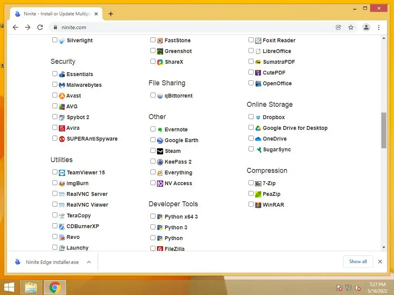394x295 pixels.
Task: Click the FastStone icon
Action: [160, 40]
